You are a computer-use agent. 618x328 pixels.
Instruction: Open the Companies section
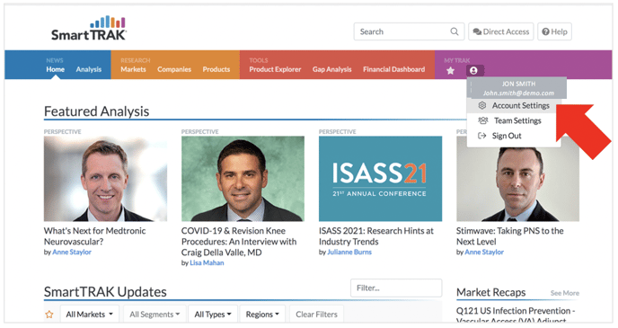(x=174, y=69)
